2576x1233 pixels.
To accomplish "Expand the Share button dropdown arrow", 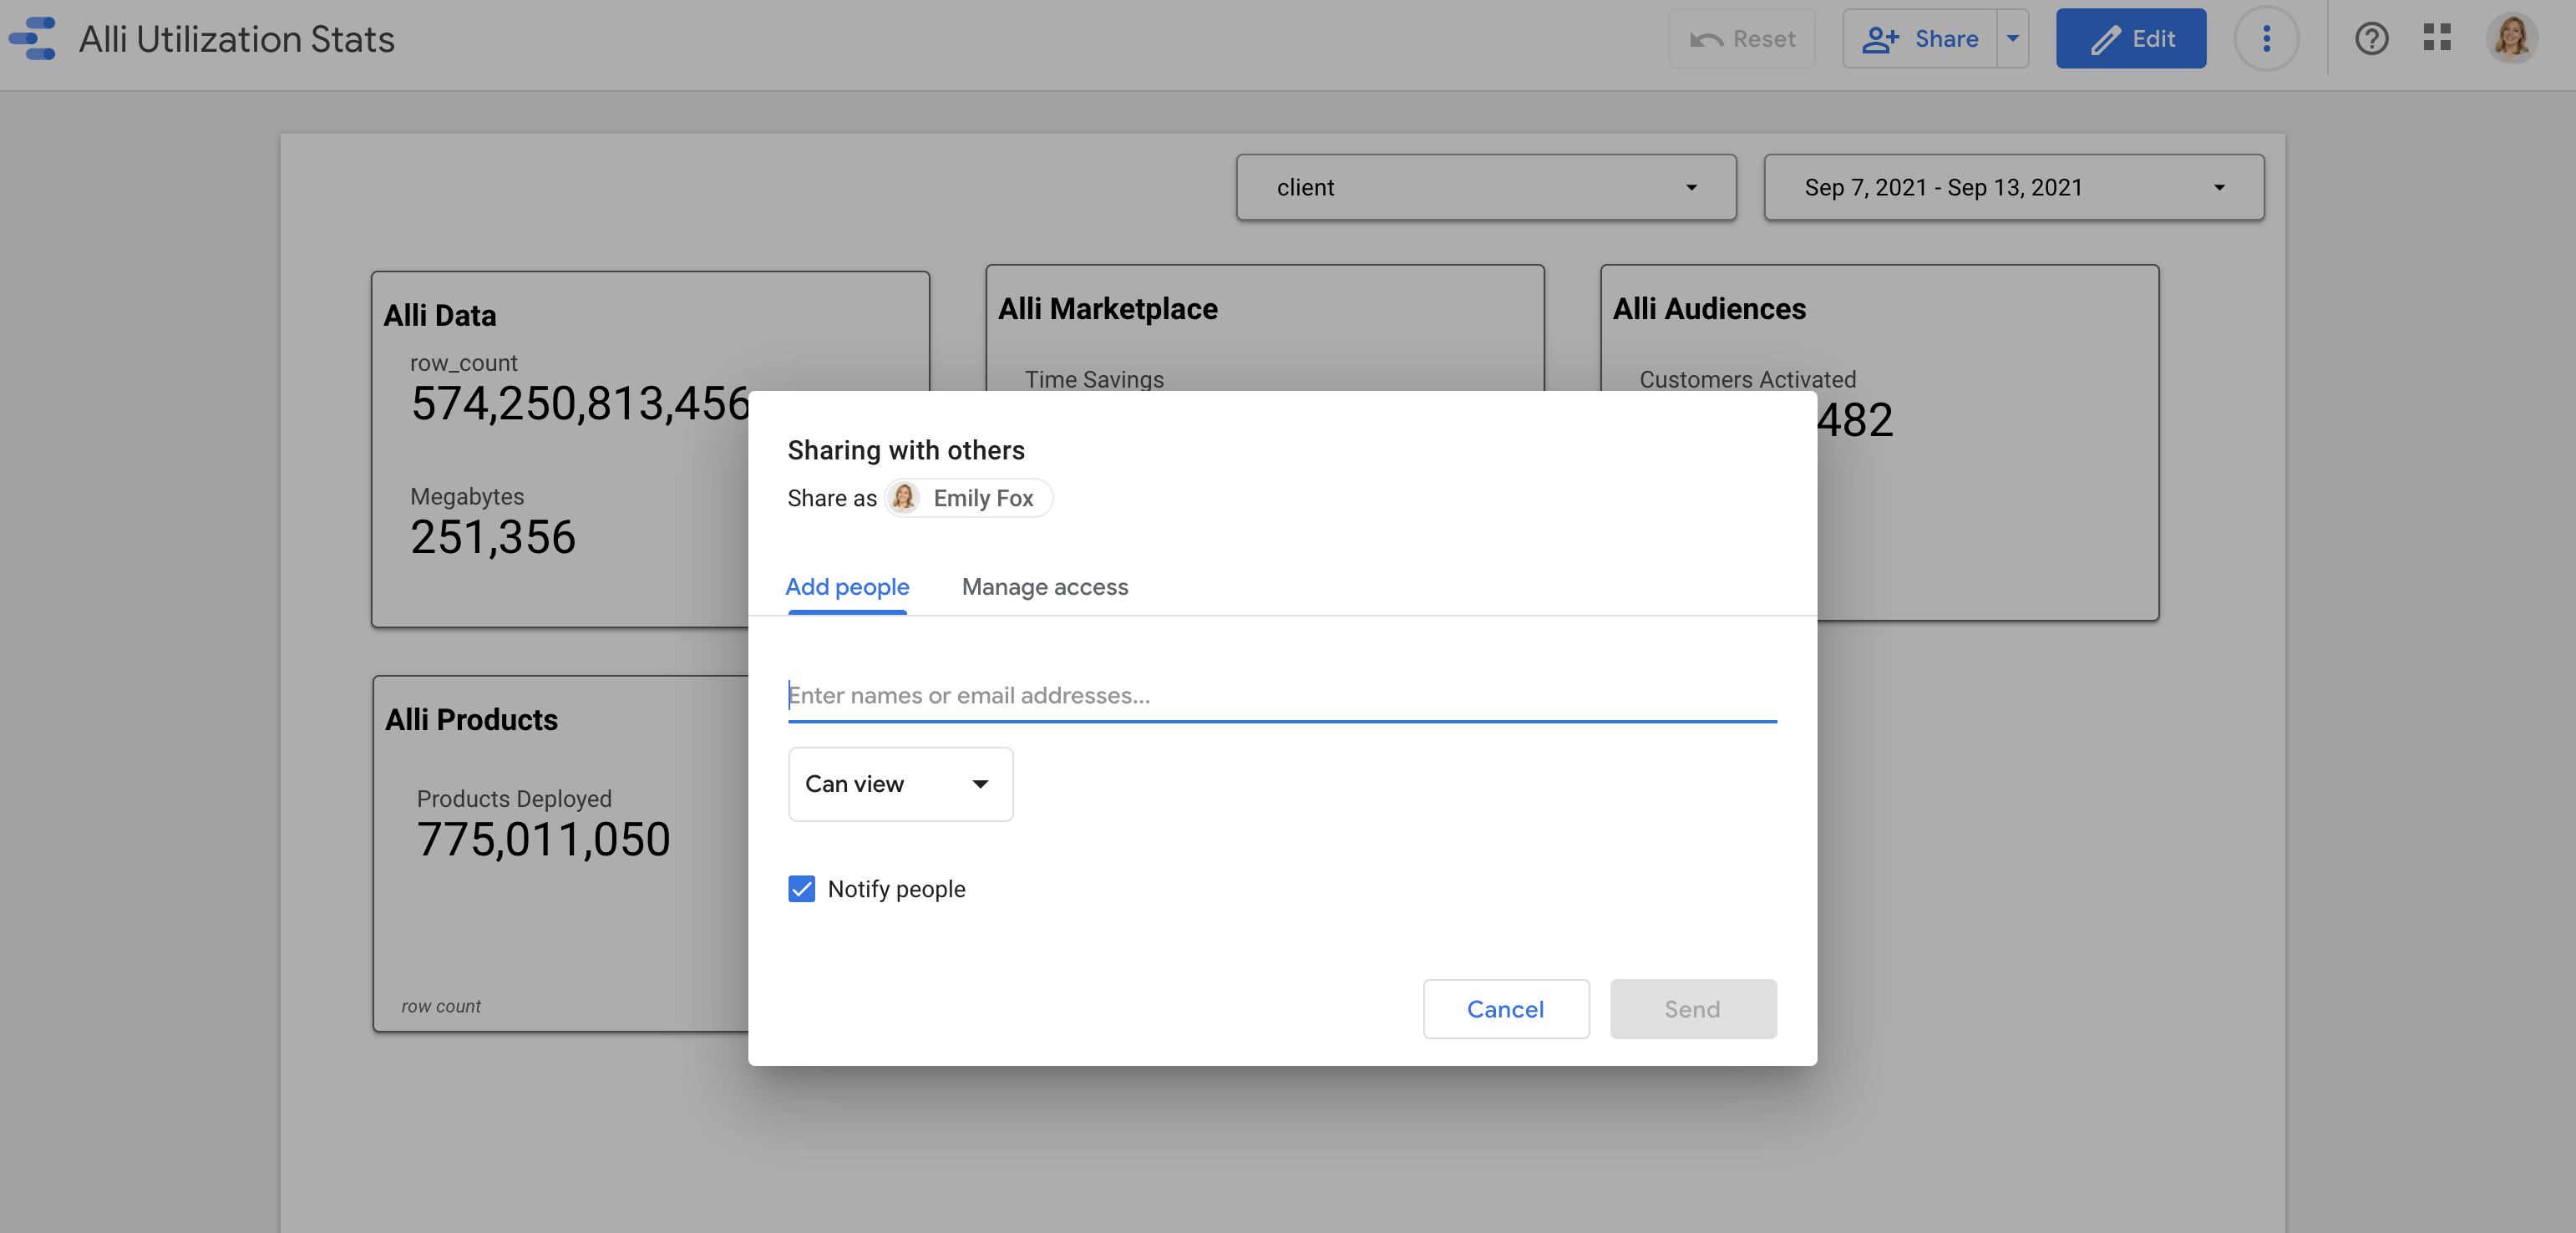I will 2013,39.
